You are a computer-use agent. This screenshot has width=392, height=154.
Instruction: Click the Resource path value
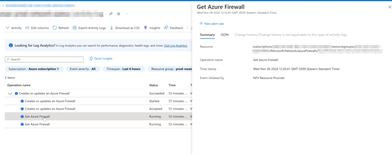(x=317, y=49)
